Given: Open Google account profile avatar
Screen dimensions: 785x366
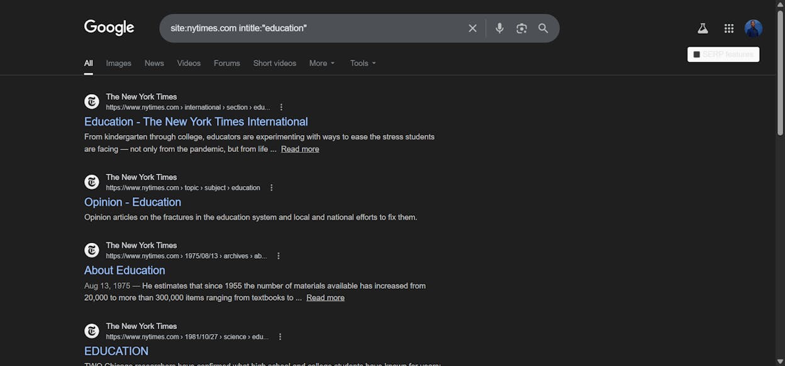Looking at the screenshot, I should tap(754, 28).
